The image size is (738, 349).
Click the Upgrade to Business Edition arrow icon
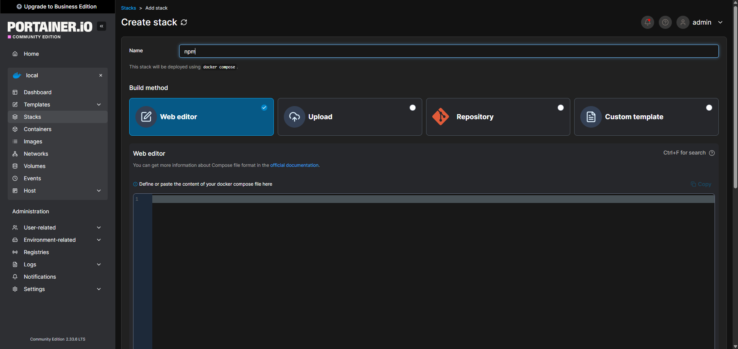[19, 7]
